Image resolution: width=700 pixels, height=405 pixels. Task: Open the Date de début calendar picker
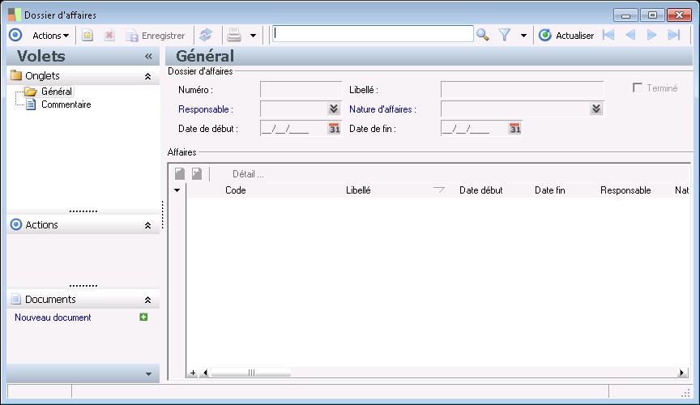335,129
